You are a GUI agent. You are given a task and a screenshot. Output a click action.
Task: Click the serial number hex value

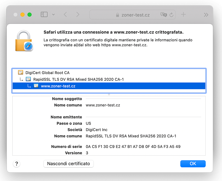(x=133, y=147)
